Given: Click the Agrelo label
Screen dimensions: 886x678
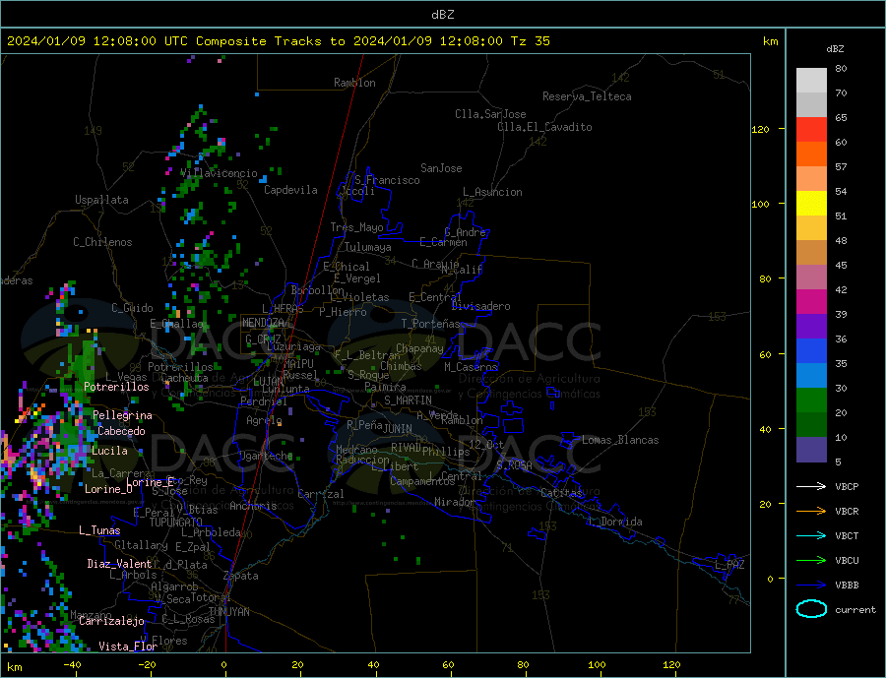Looking at the screenshot, I should point(265,421).
